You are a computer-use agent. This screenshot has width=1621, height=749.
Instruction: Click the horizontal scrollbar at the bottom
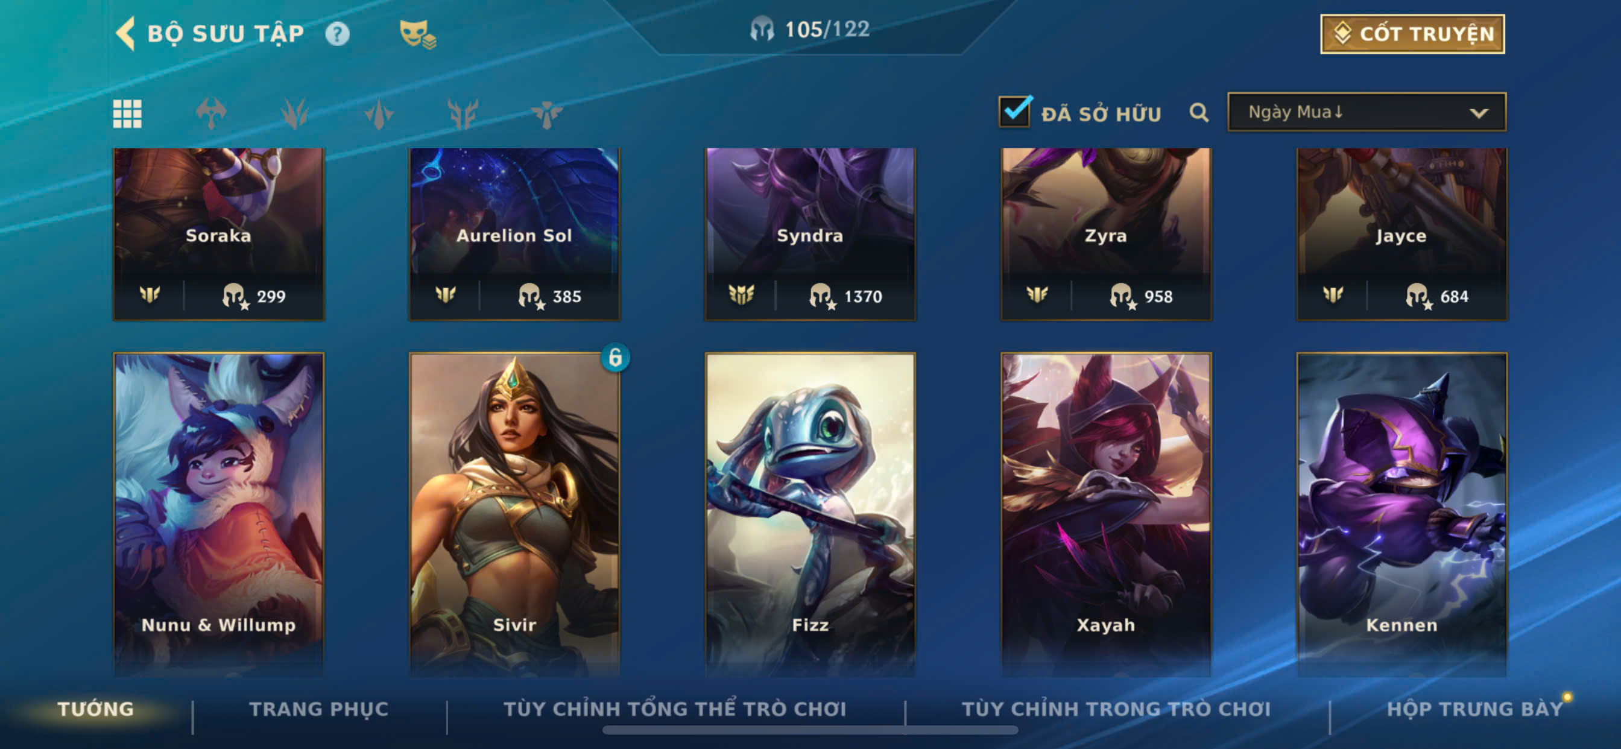click(x=810, y=730)
